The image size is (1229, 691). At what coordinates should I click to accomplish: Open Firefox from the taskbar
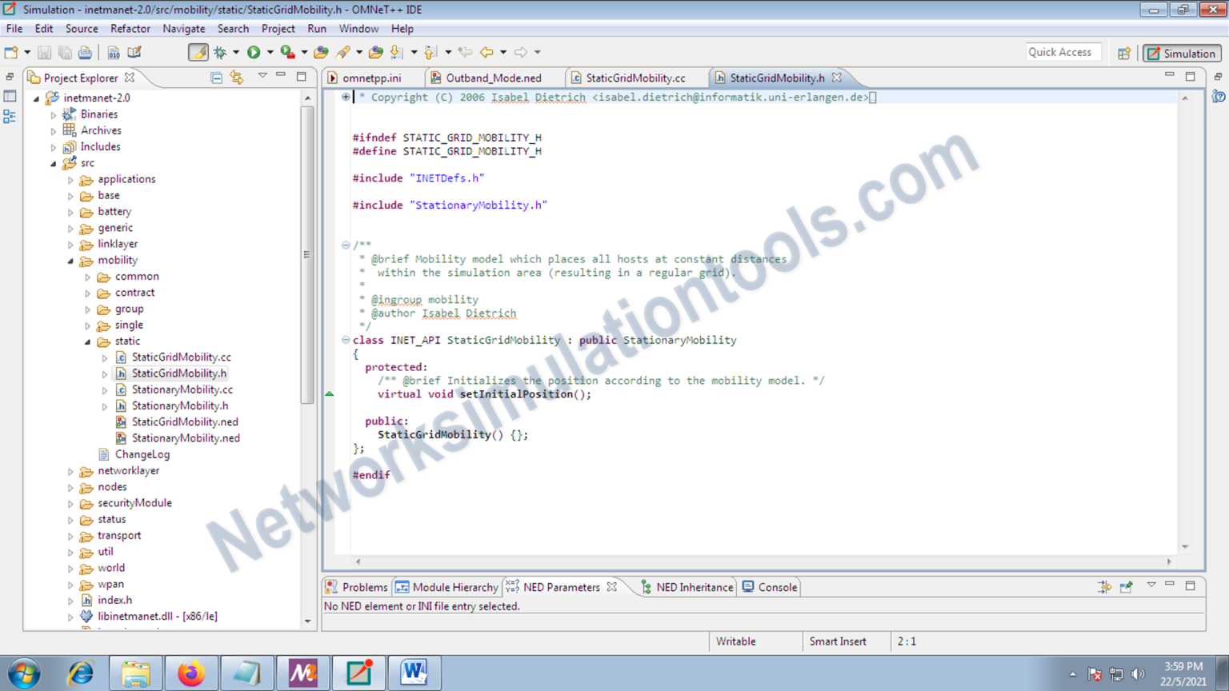[190, 672]
